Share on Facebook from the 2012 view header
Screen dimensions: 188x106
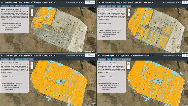80,2
